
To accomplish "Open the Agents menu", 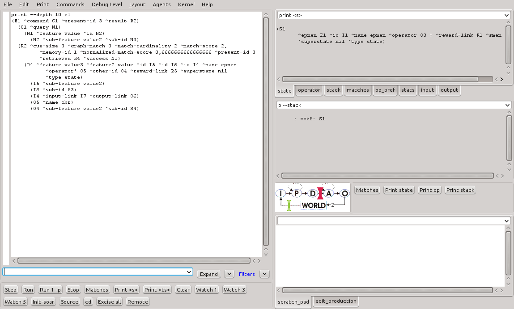I will click(x=161, y=4).
